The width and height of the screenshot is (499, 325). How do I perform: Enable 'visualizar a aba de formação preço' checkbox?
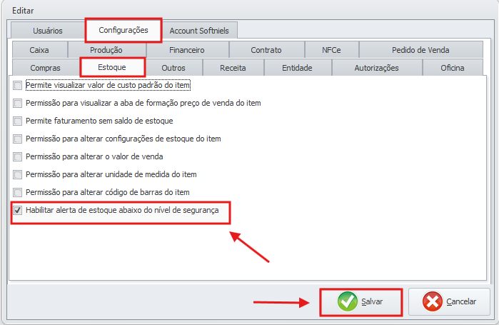click(x=17, y=103)
